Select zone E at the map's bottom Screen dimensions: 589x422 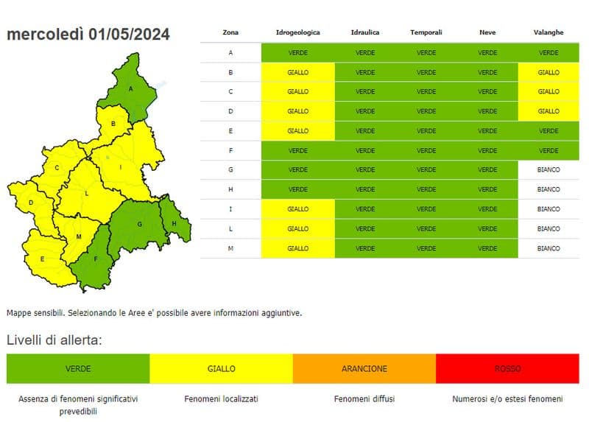[43, 259]
